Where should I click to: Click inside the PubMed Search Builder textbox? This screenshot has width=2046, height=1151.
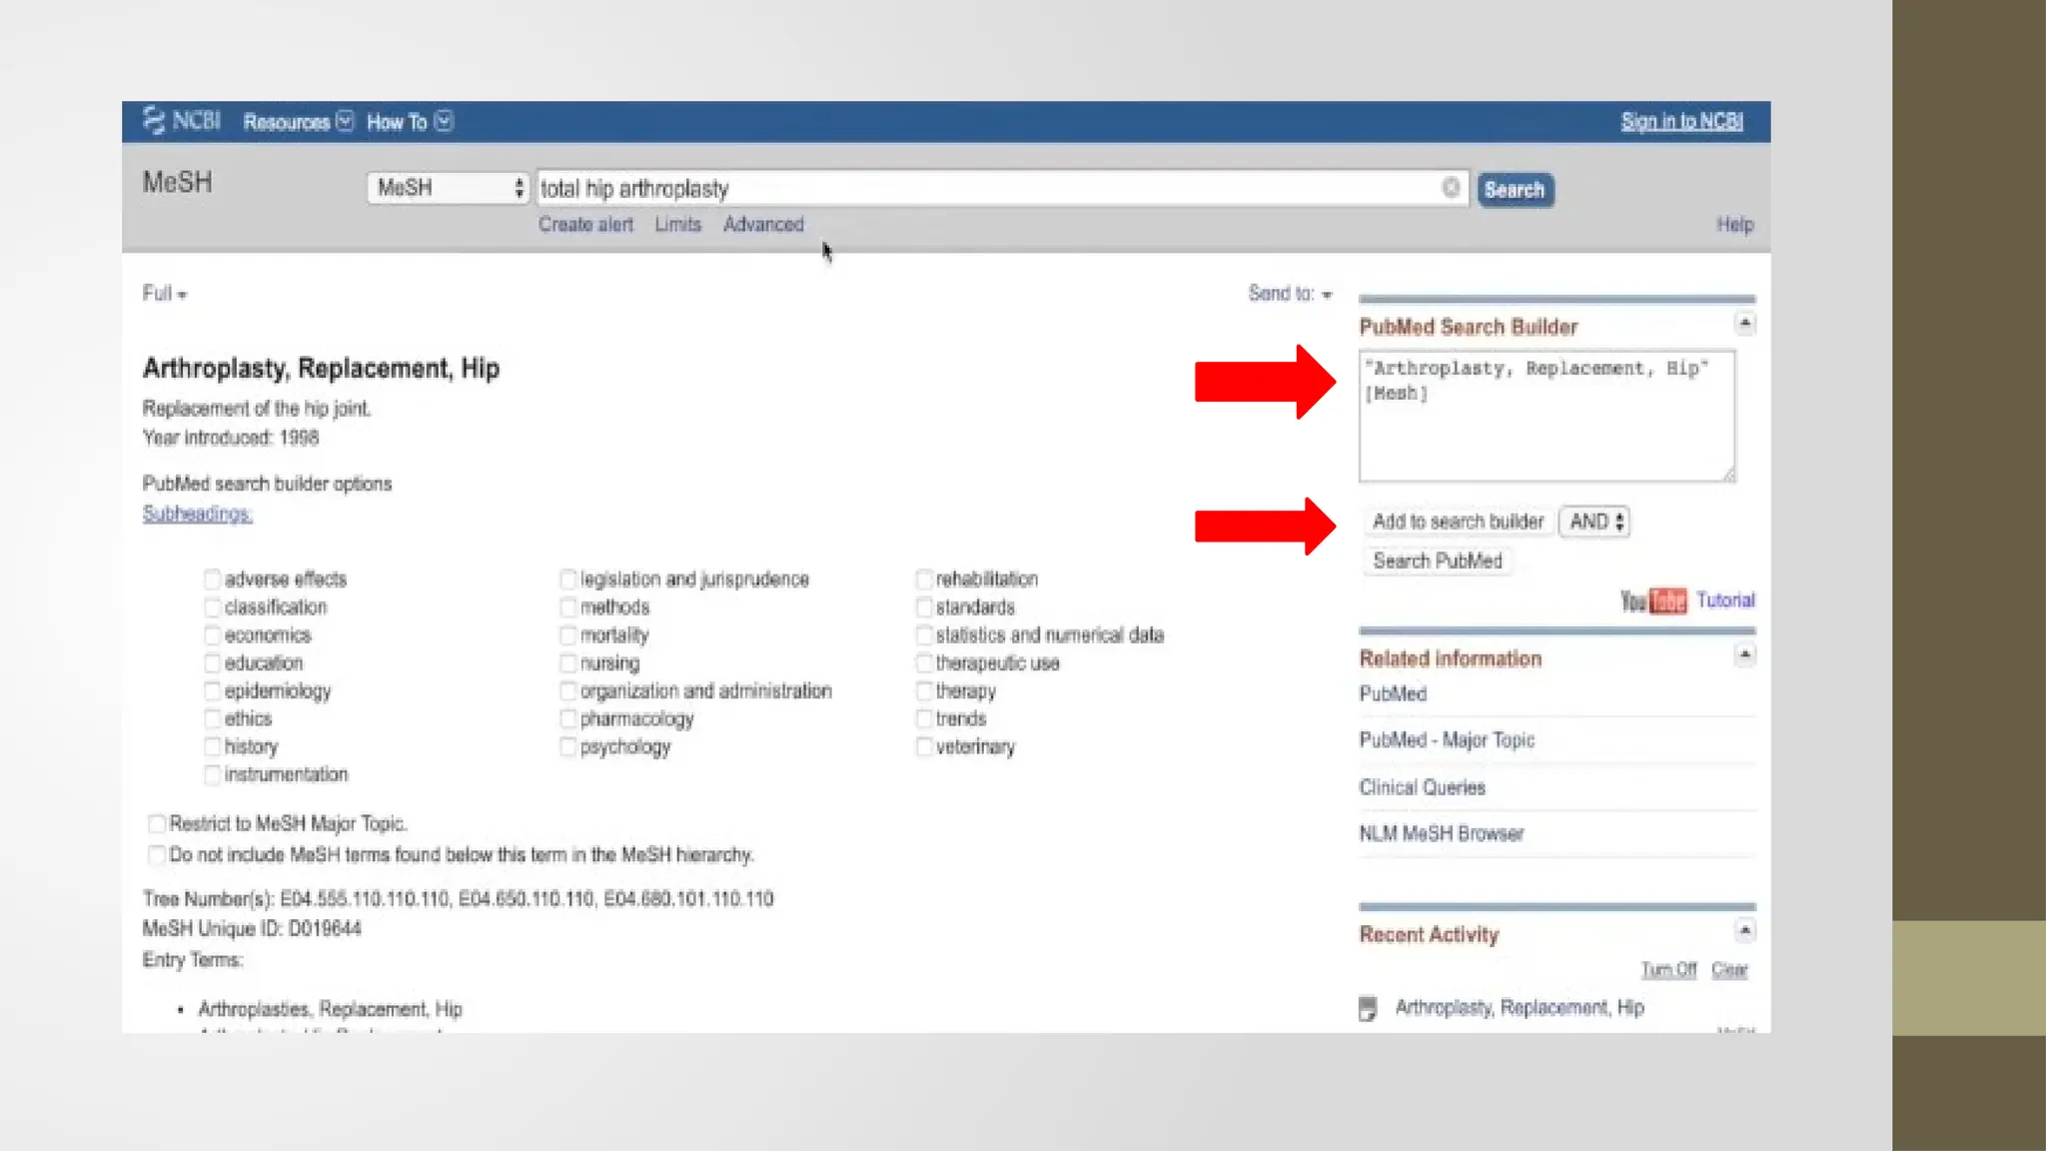point(1546,420)
